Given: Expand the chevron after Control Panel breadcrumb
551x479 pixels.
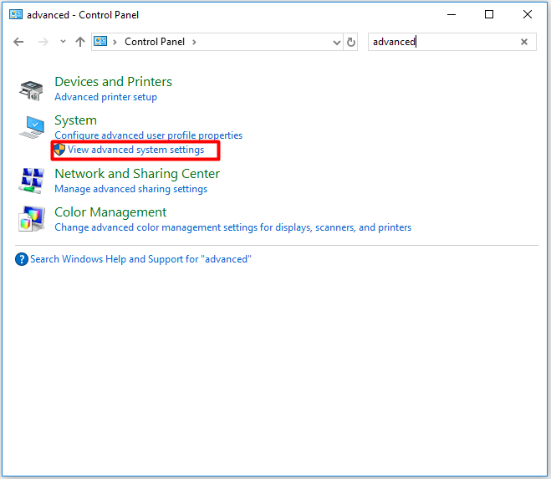Looking at the screenshot, I should point(194,42).
